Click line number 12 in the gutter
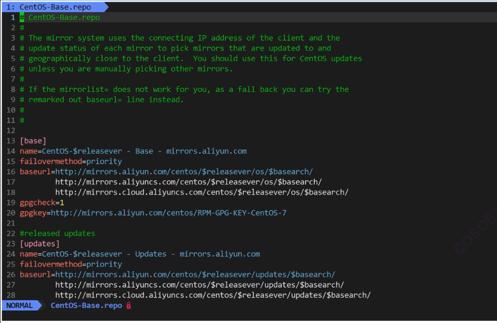 (11, 131)
